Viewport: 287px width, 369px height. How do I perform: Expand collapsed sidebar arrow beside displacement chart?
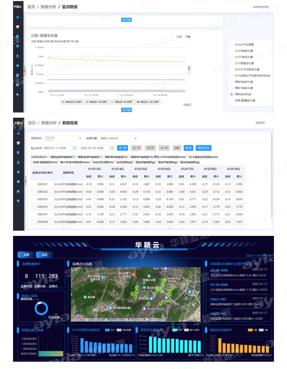[25, 71]
